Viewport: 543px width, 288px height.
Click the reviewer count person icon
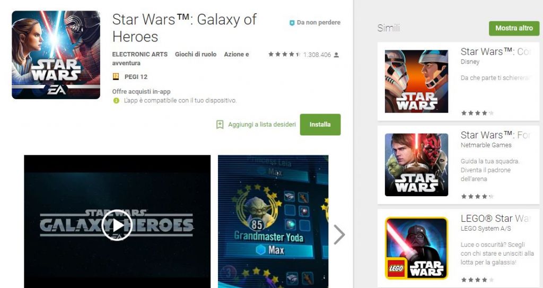point(336,55)
